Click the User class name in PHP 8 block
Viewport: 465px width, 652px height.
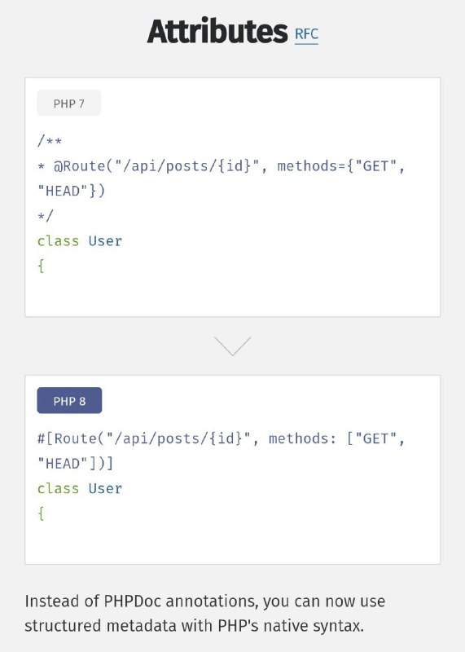click(105, 488)
